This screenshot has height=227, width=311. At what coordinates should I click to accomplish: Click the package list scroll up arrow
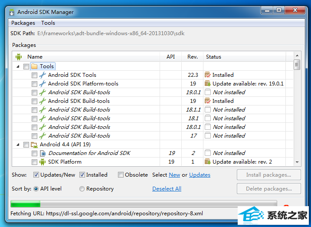click(x=297, y=56)
